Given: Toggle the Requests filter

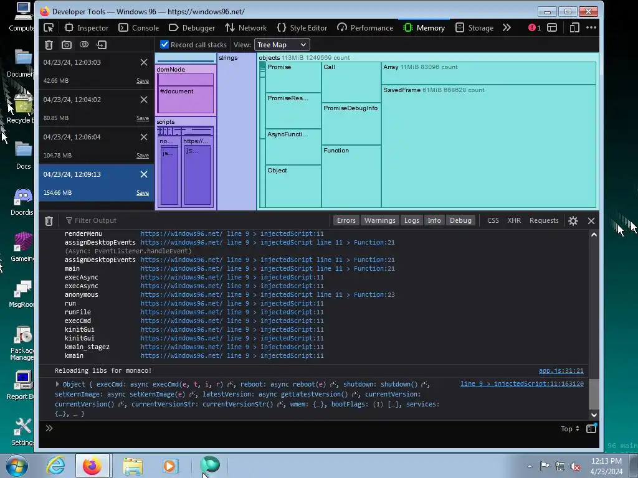Looking at the screenshot, I should (544, 220).
